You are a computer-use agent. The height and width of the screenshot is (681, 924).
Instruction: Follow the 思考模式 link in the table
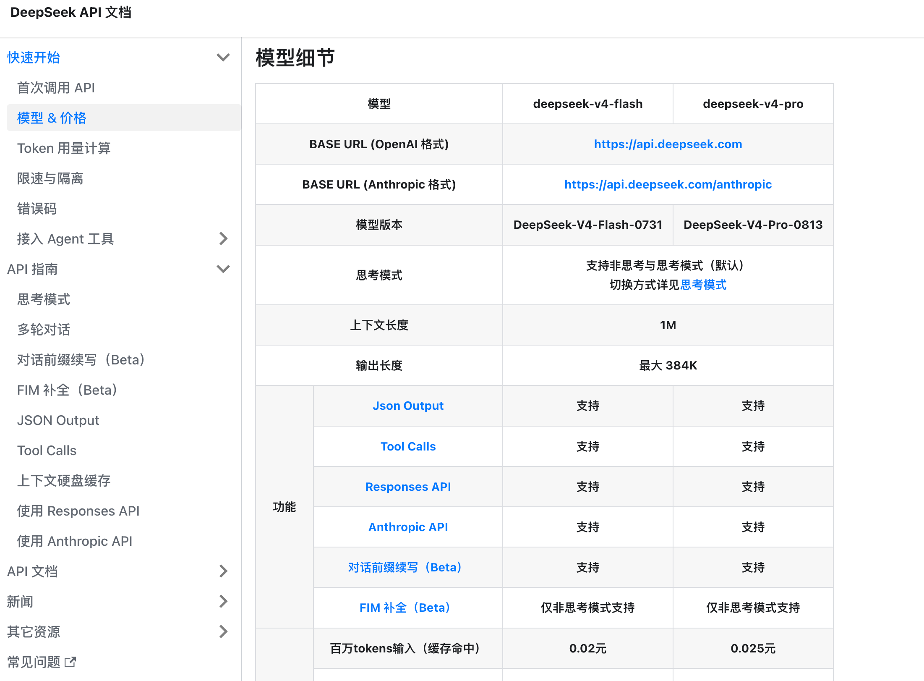[x=703, y=285]
